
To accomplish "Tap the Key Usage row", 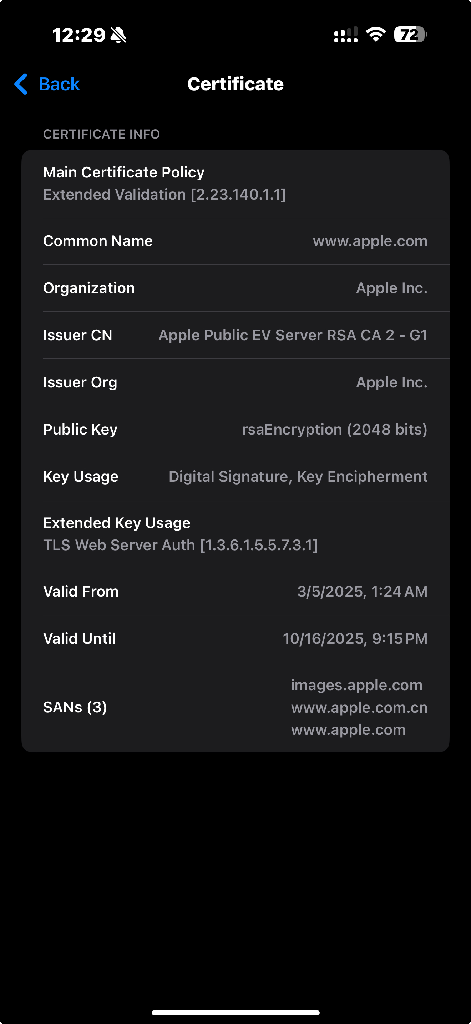I will (x=235, y=477).
